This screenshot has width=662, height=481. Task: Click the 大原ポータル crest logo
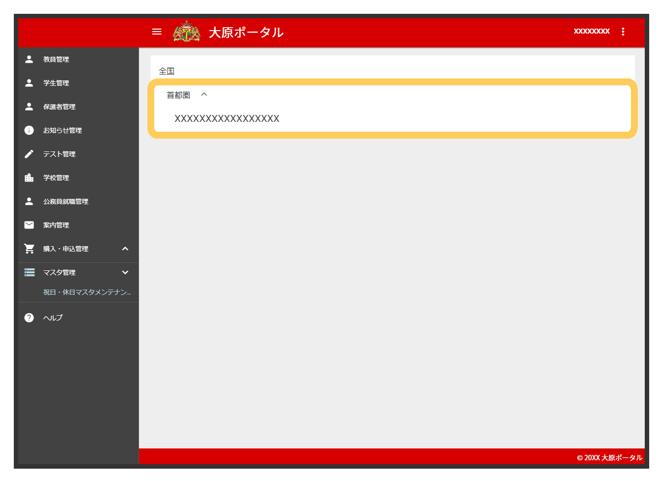point(187,32)
